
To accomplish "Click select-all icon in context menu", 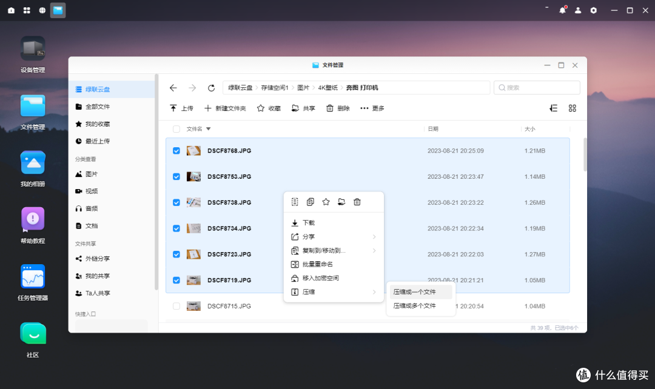I will pos(295,202).
